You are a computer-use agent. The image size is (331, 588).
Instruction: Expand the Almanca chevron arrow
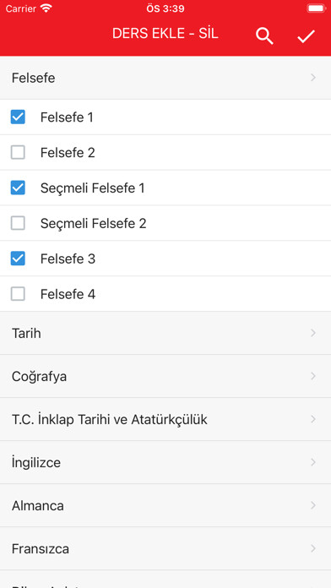[313, 505]
